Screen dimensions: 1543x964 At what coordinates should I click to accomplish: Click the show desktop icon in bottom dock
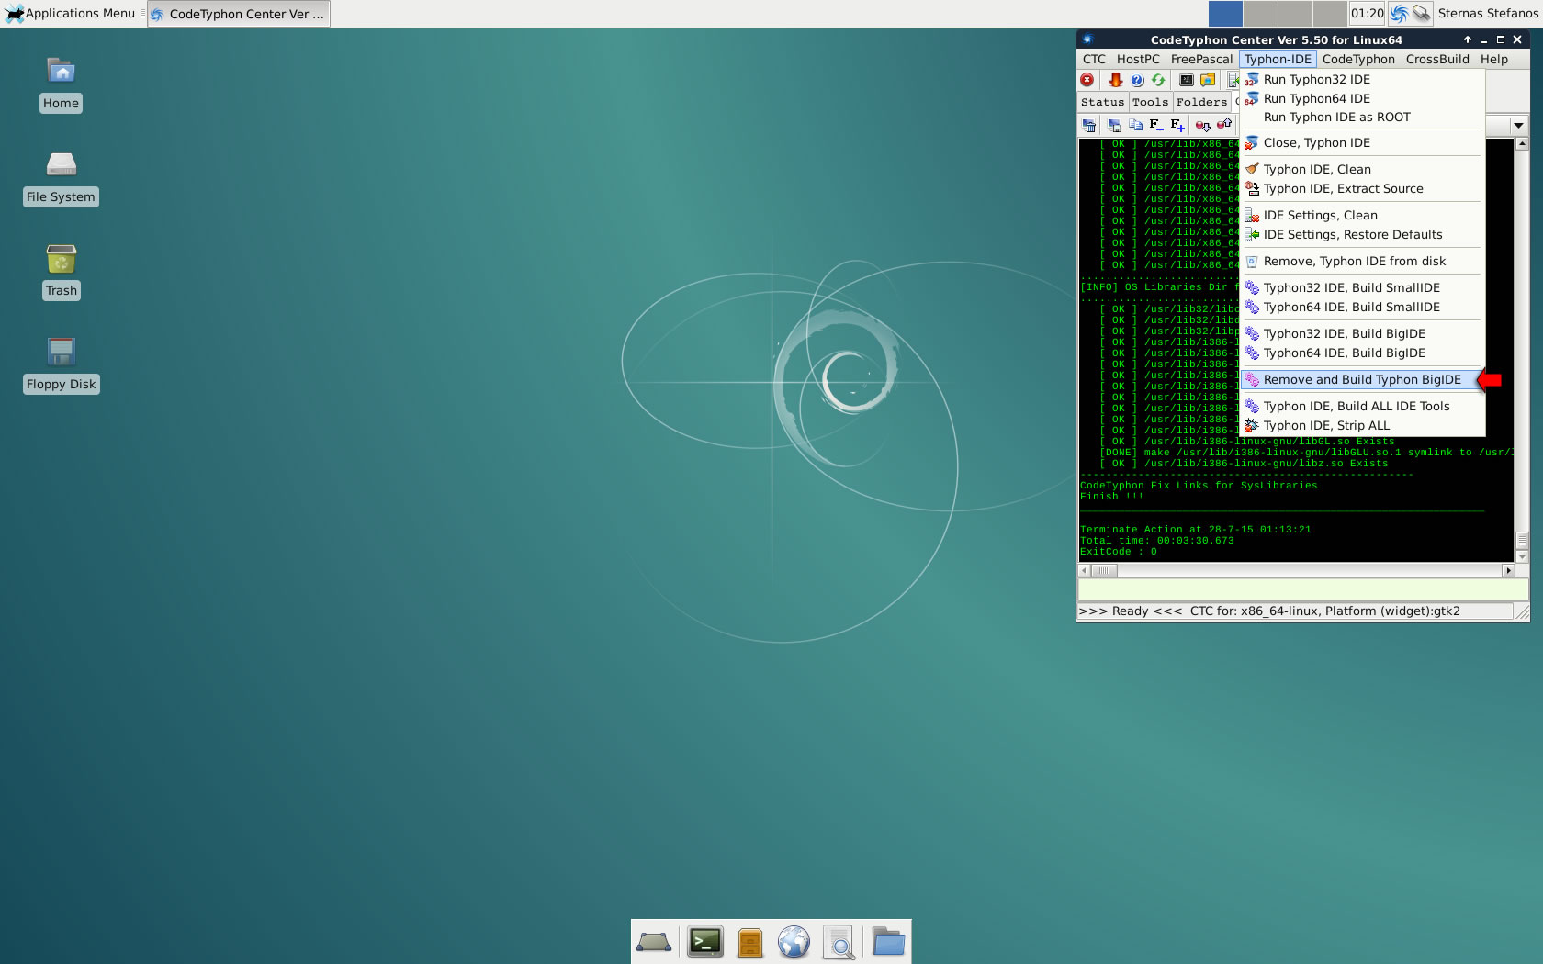click(x=654, y=942)
